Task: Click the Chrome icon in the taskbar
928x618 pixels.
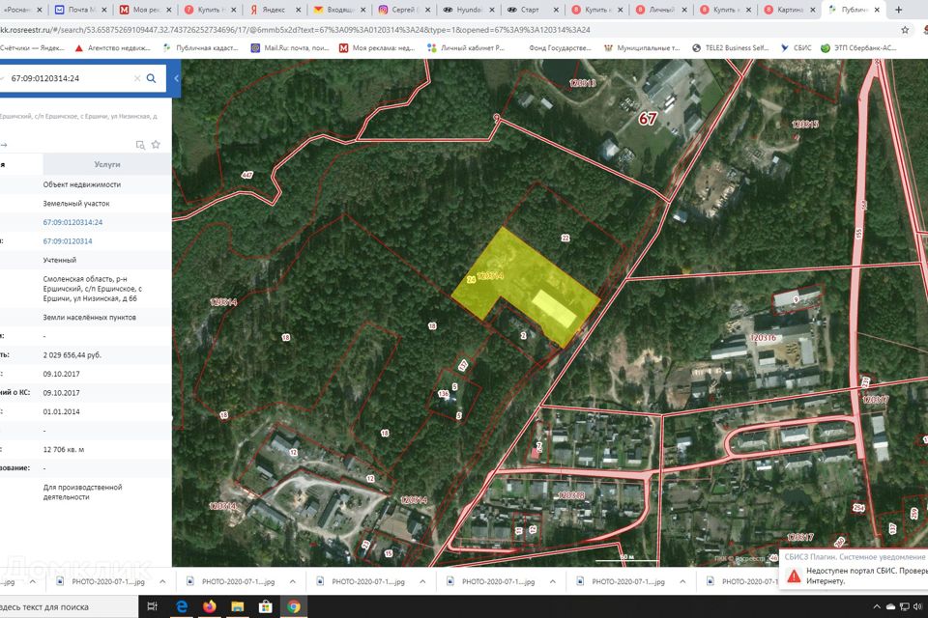Action: (x=293, y=606)
